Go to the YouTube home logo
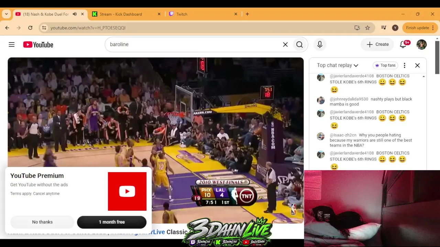440x247 pixels. click(x=38, y=45)
